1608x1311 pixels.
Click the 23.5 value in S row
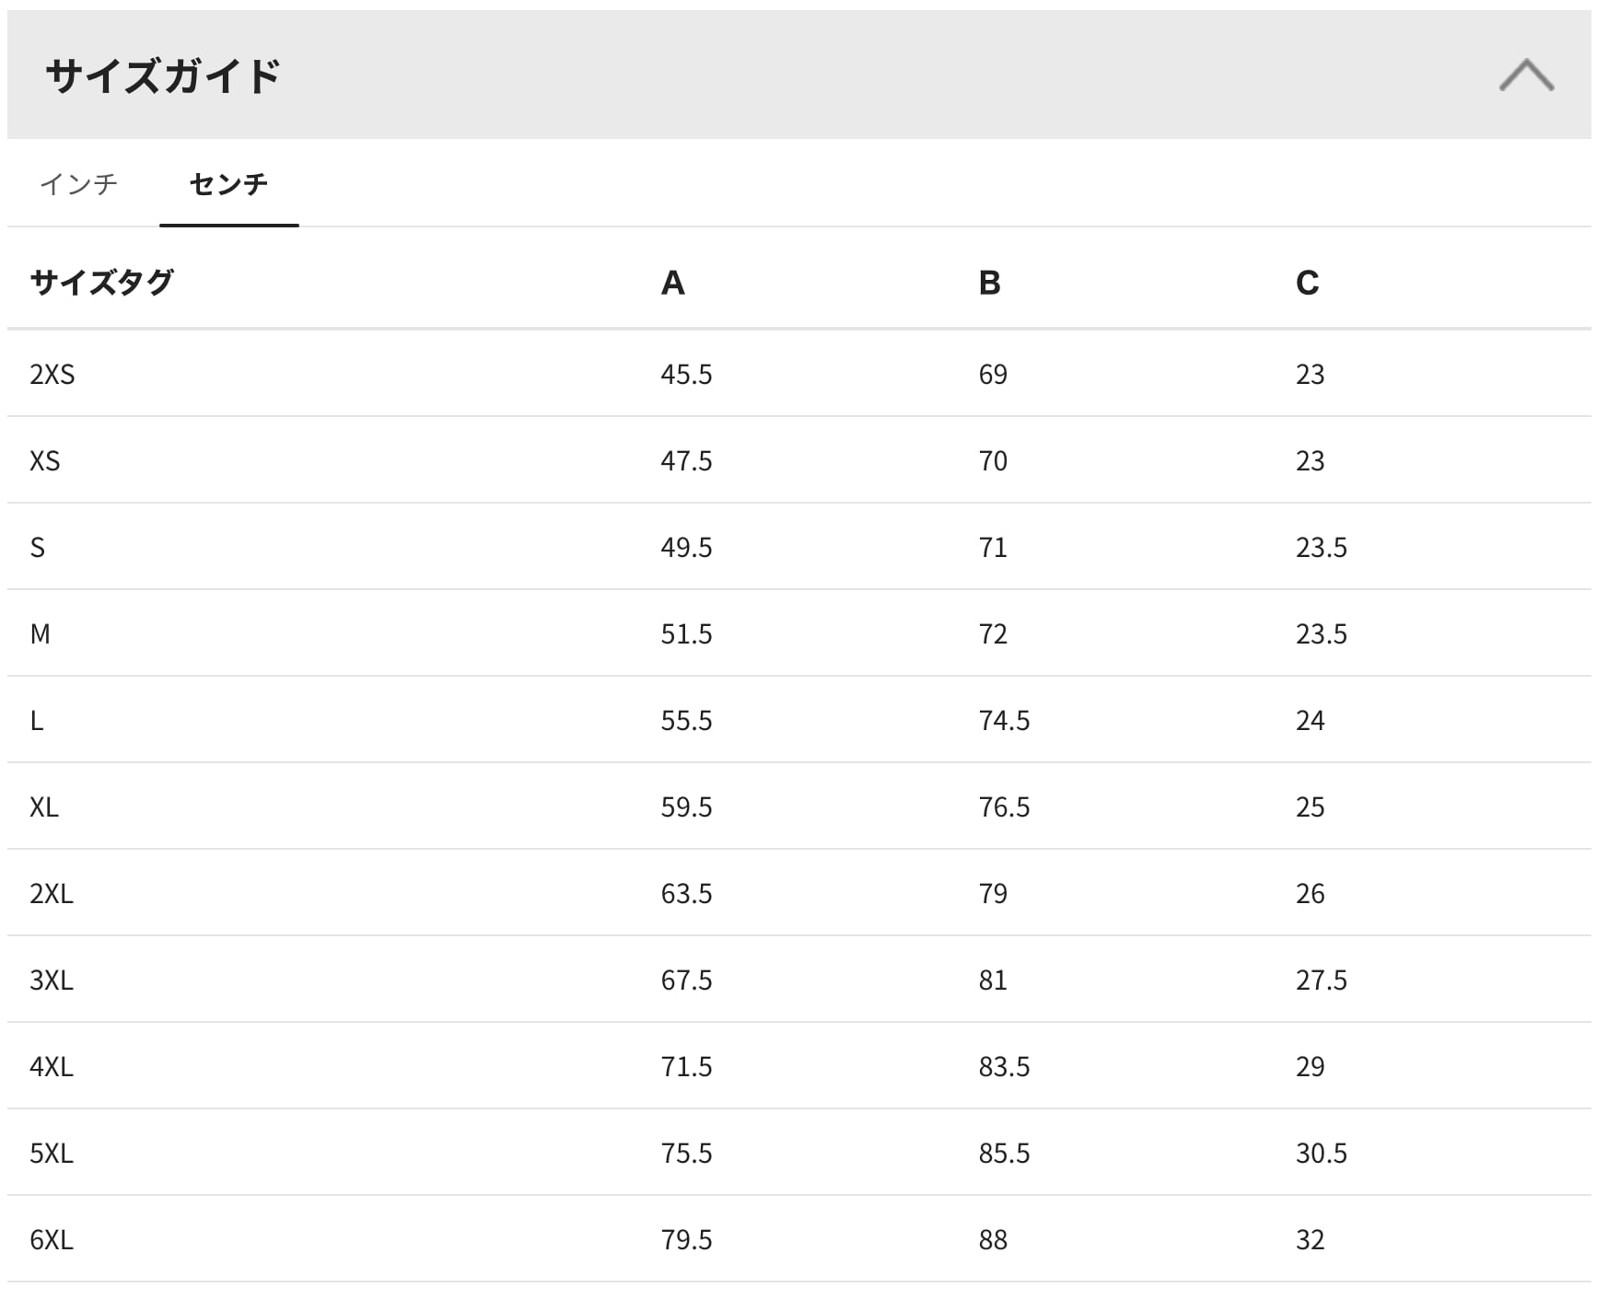[x=1321, y=548]
